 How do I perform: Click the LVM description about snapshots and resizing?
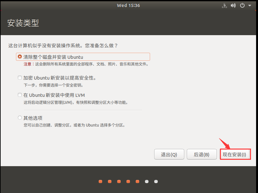click(x=76, y=103)
